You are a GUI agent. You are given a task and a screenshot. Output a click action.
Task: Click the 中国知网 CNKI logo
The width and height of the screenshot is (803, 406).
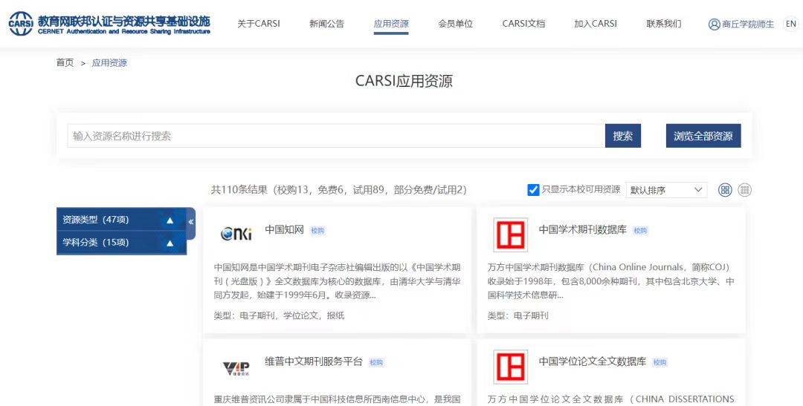pos(236,235)
